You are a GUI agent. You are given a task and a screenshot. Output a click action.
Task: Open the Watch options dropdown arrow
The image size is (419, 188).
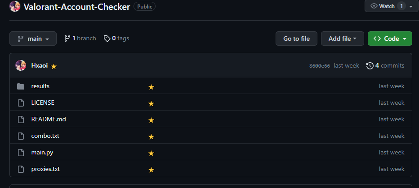(411, 6)
